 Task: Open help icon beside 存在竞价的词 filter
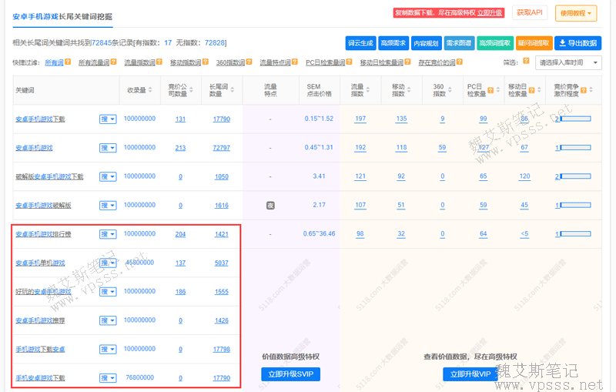[x=459, y=62]
